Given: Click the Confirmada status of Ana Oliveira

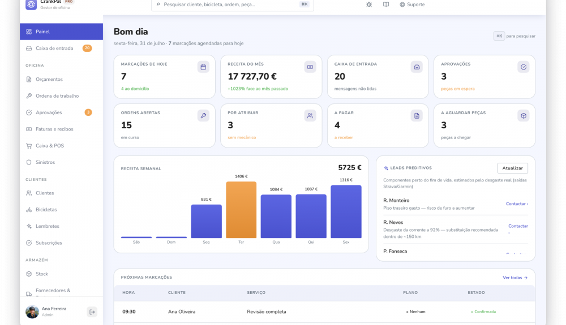Looking at the screenshot, I should point(483,311).
